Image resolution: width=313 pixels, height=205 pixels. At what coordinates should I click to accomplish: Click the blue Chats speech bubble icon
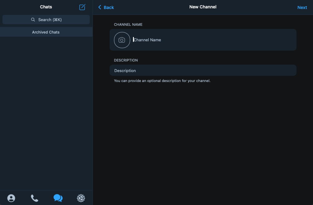coord(58,198)
